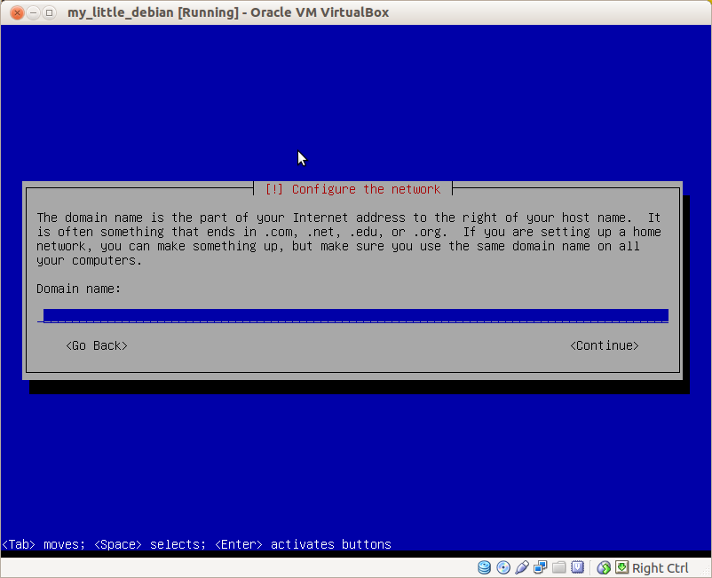Click the my_little_debian window title text
This screenshot has height=578, width=712.
[x=228, y=12]
